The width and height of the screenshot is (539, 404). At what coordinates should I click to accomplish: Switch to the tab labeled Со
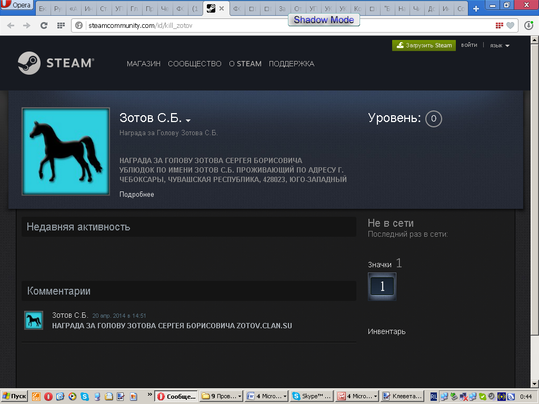[x=461, y=9]
